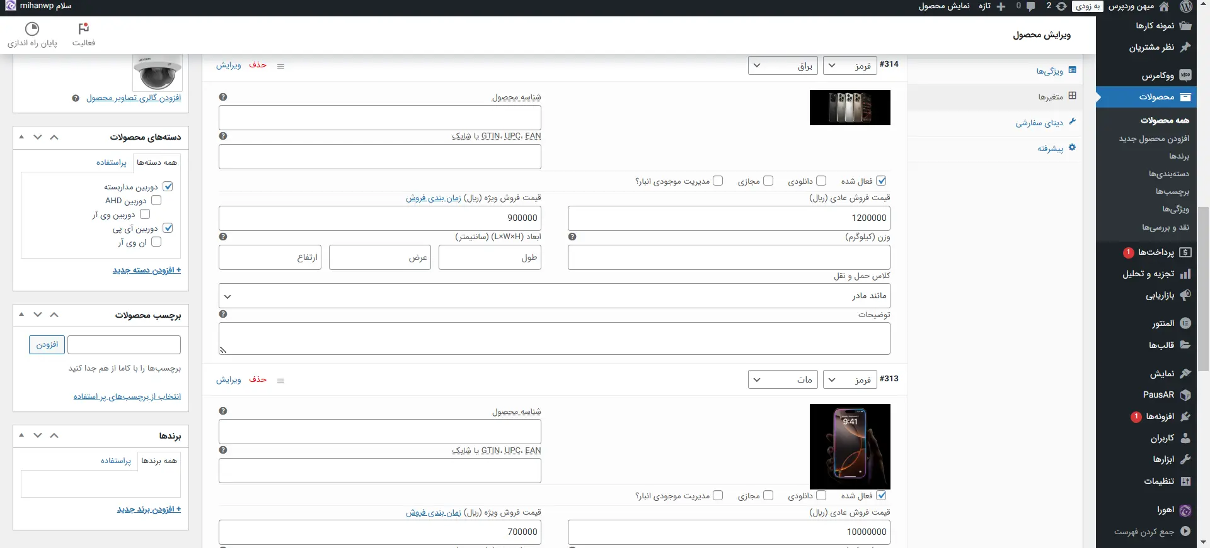Switch to پراستفاده tab in categories panel

(112, 162)
